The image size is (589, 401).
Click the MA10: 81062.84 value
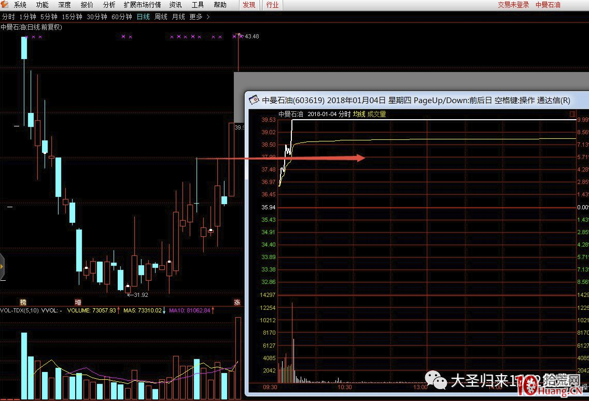(190, 310)
